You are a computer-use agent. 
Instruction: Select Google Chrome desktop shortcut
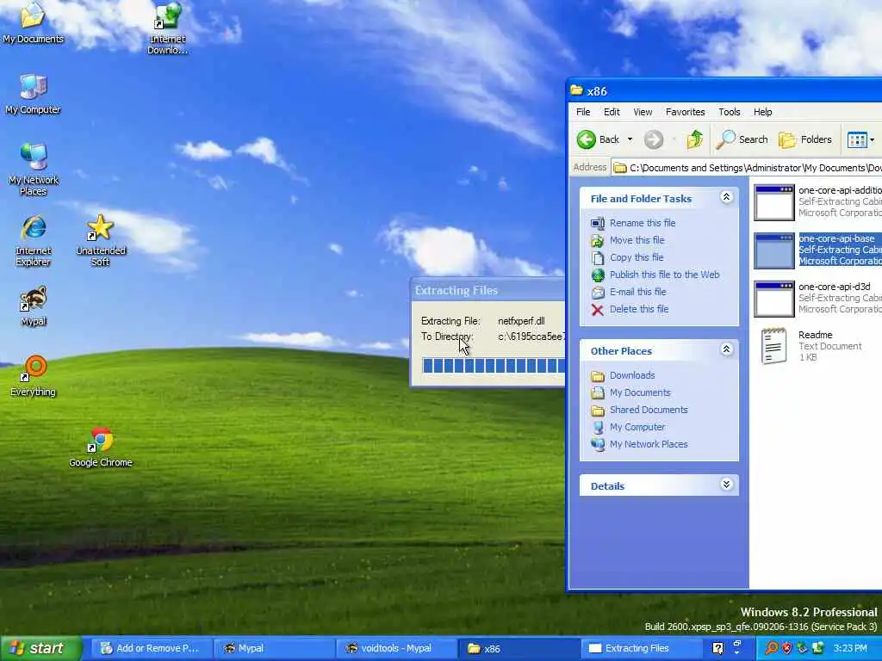[101, 447]
